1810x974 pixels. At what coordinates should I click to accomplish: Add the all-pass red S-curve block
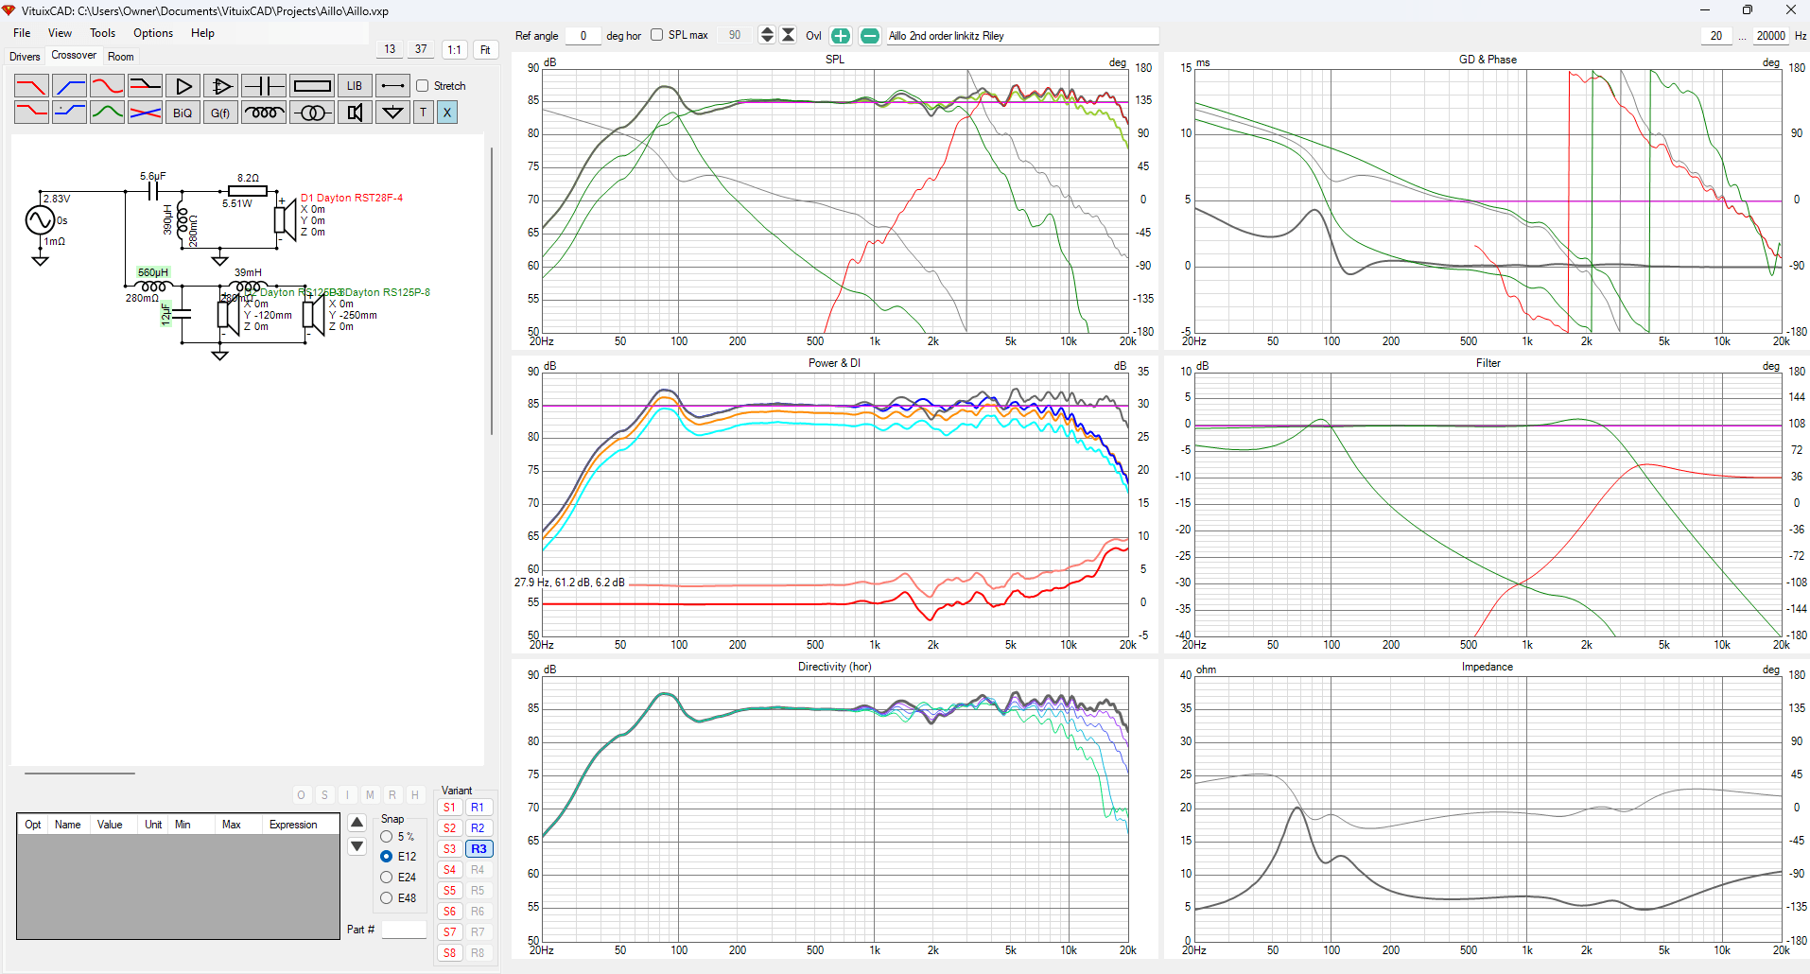[x=107, y=86]
